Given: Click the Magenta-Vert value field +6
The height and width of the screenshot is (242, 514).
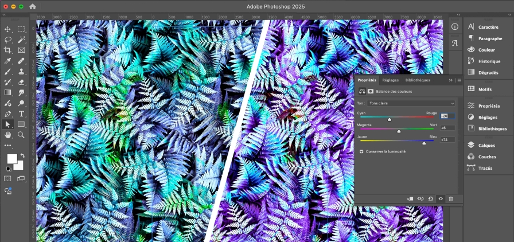Looking at the screenshot, I should click(x=447, y=128).
